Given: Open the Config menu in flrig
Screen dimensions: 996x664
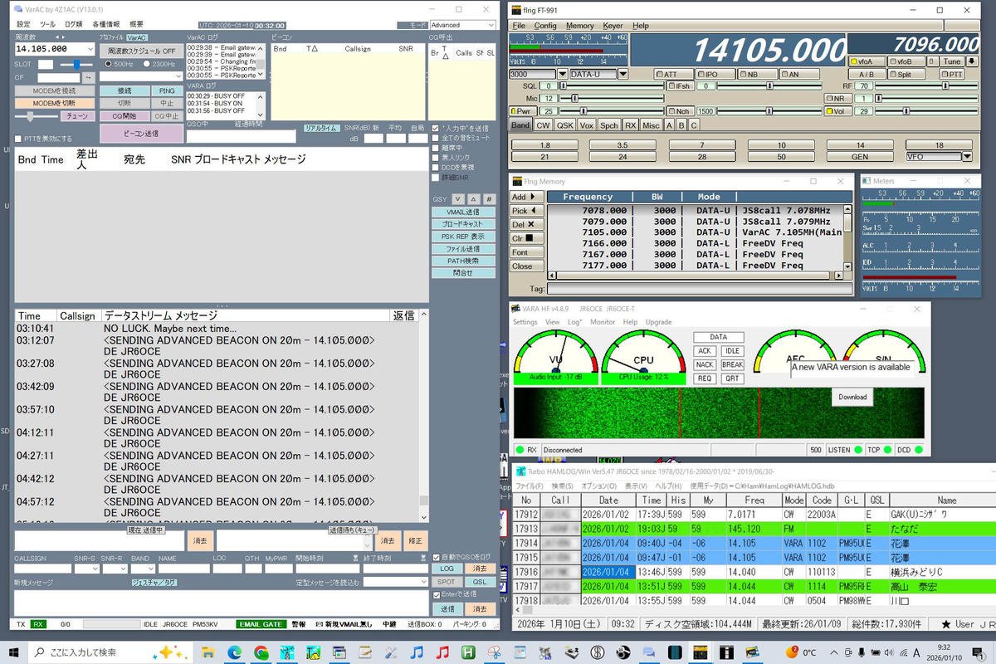Looking at the screenshot, I should (x=545, y=26).
